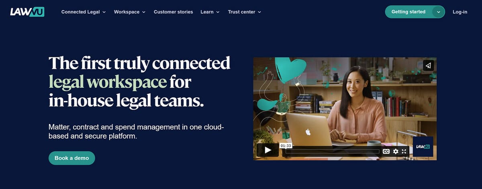Click the video thumbnail of the woman

345,109
